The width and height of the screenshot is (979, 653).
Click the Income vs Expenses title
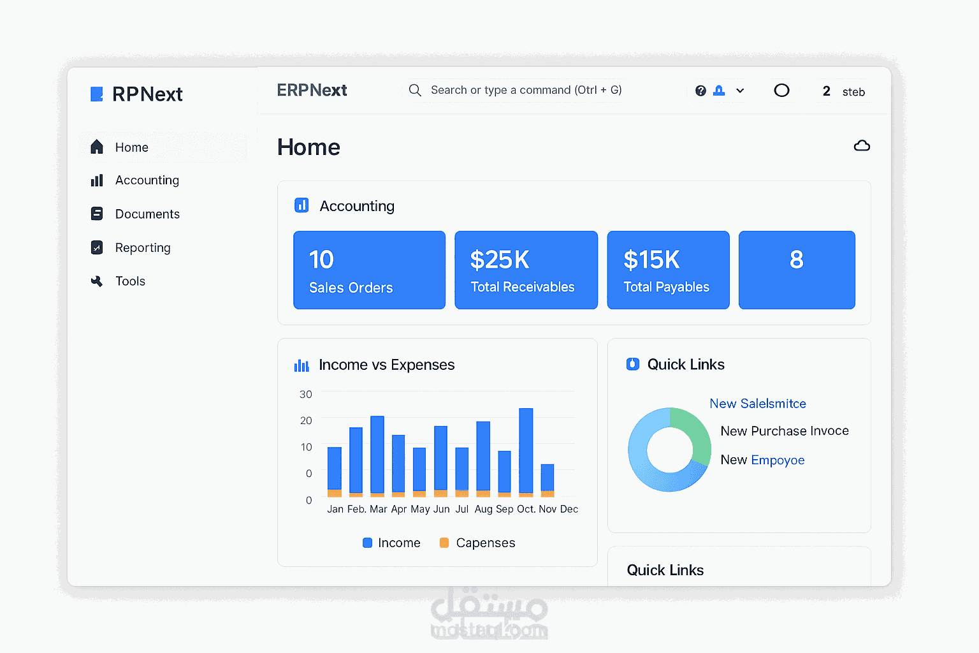pos(387,365)
